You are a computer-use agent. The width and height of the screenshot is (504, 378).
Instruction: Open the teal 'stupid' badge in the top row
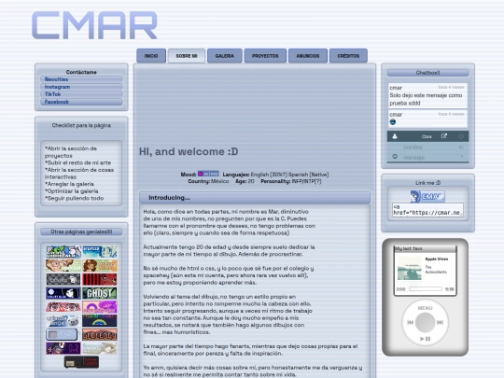tap(100, 252)
